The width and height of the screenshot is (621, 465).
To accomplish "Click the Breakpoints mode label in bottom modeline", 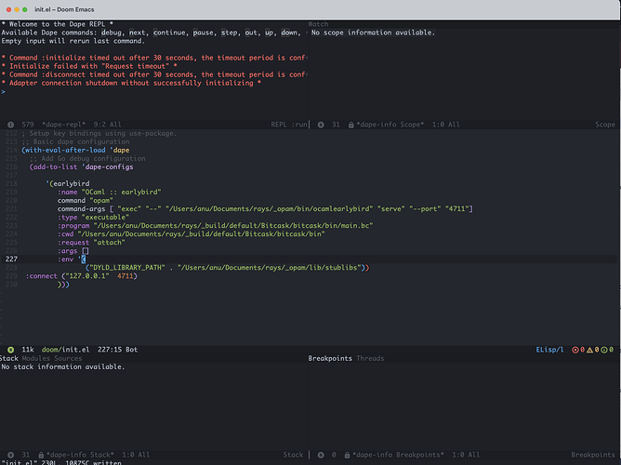I will point(593,455).
